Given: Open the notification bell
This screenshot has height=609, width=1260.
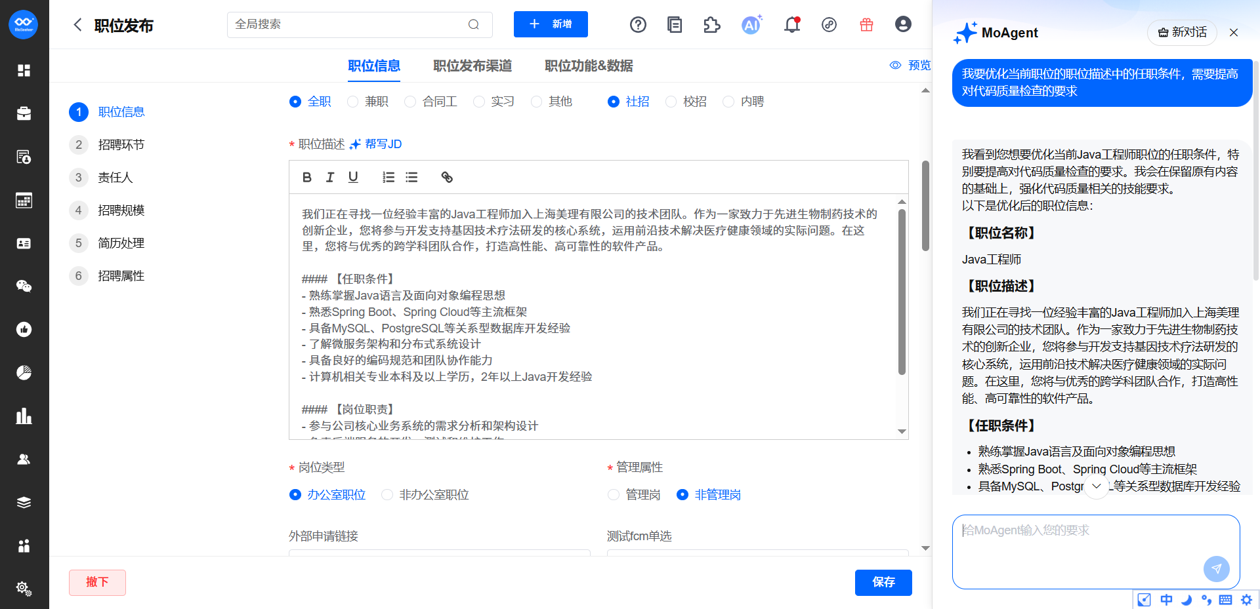Looking at the screenshot, I should (792, 25).
